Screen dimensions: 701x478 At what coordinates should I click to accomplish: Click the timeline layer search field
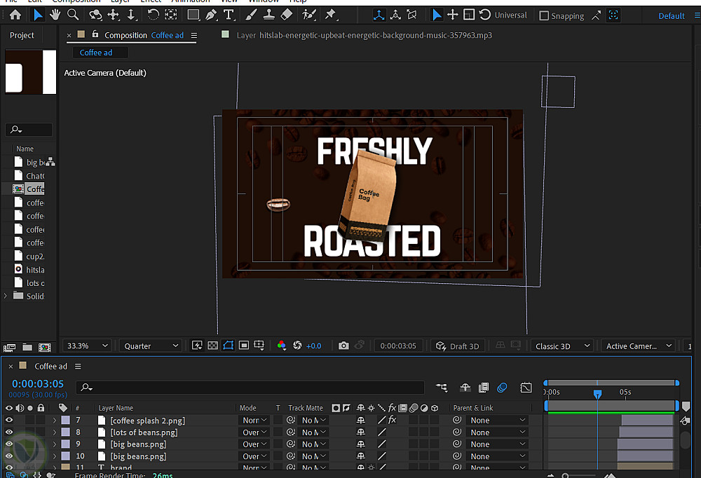pyautogui.click(x=252, y=387)
